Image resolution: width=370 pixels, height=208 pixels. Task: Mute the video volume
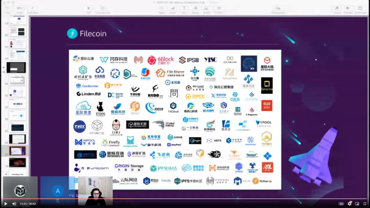point(14,204)
